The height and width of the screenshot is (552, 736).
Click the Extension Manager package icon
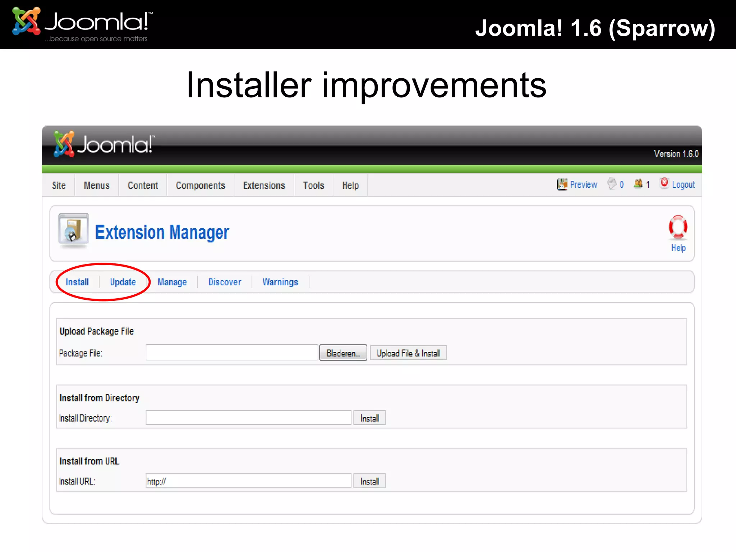[x=73, y=230]
